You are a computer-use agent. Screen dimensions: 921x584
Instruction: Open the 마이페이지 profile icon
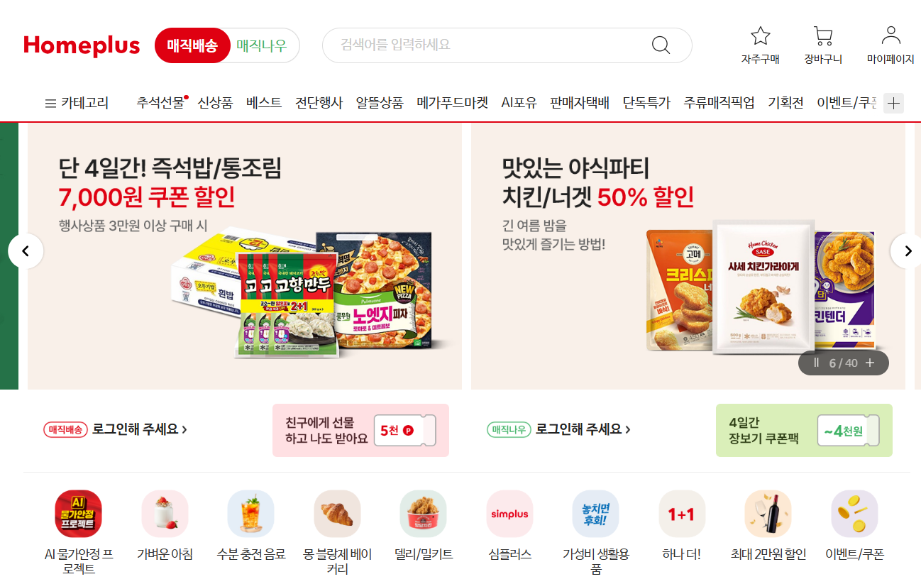(x=890, y=35)
